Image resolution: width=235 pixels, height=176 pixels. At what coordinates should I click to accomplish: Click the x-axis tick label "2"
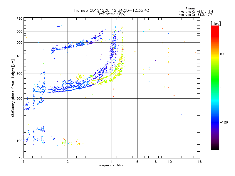point(68,162)
